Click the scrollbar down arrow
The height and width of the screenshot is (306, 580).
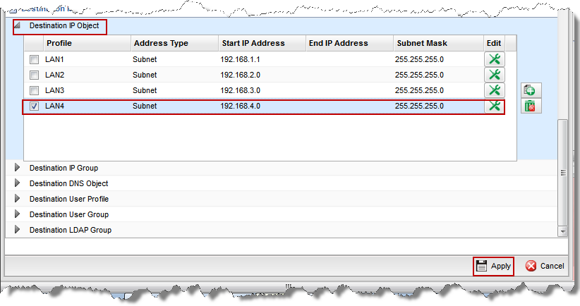pos(562,231)
